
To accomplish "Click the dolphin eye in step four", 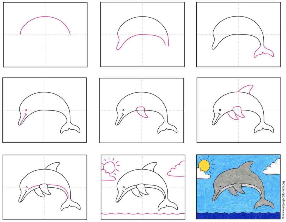I will point(26,110).
